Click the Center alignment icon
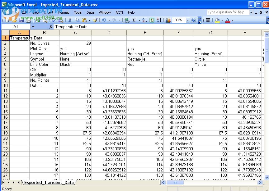Screen dimensions: 269x191 click(x=208, y=20)
